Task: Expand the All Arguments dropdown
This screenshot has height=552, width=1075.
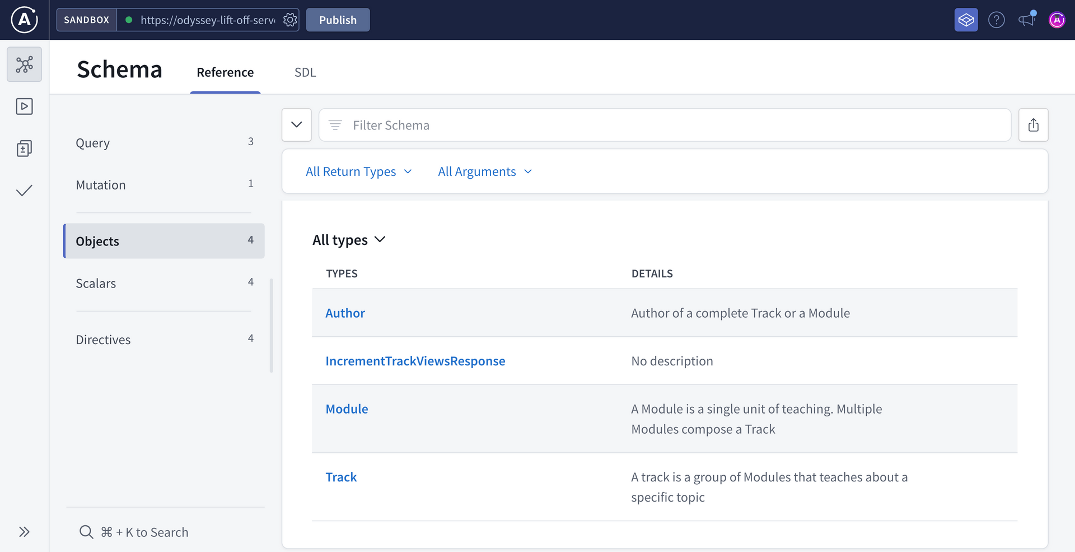Action: 484,171
